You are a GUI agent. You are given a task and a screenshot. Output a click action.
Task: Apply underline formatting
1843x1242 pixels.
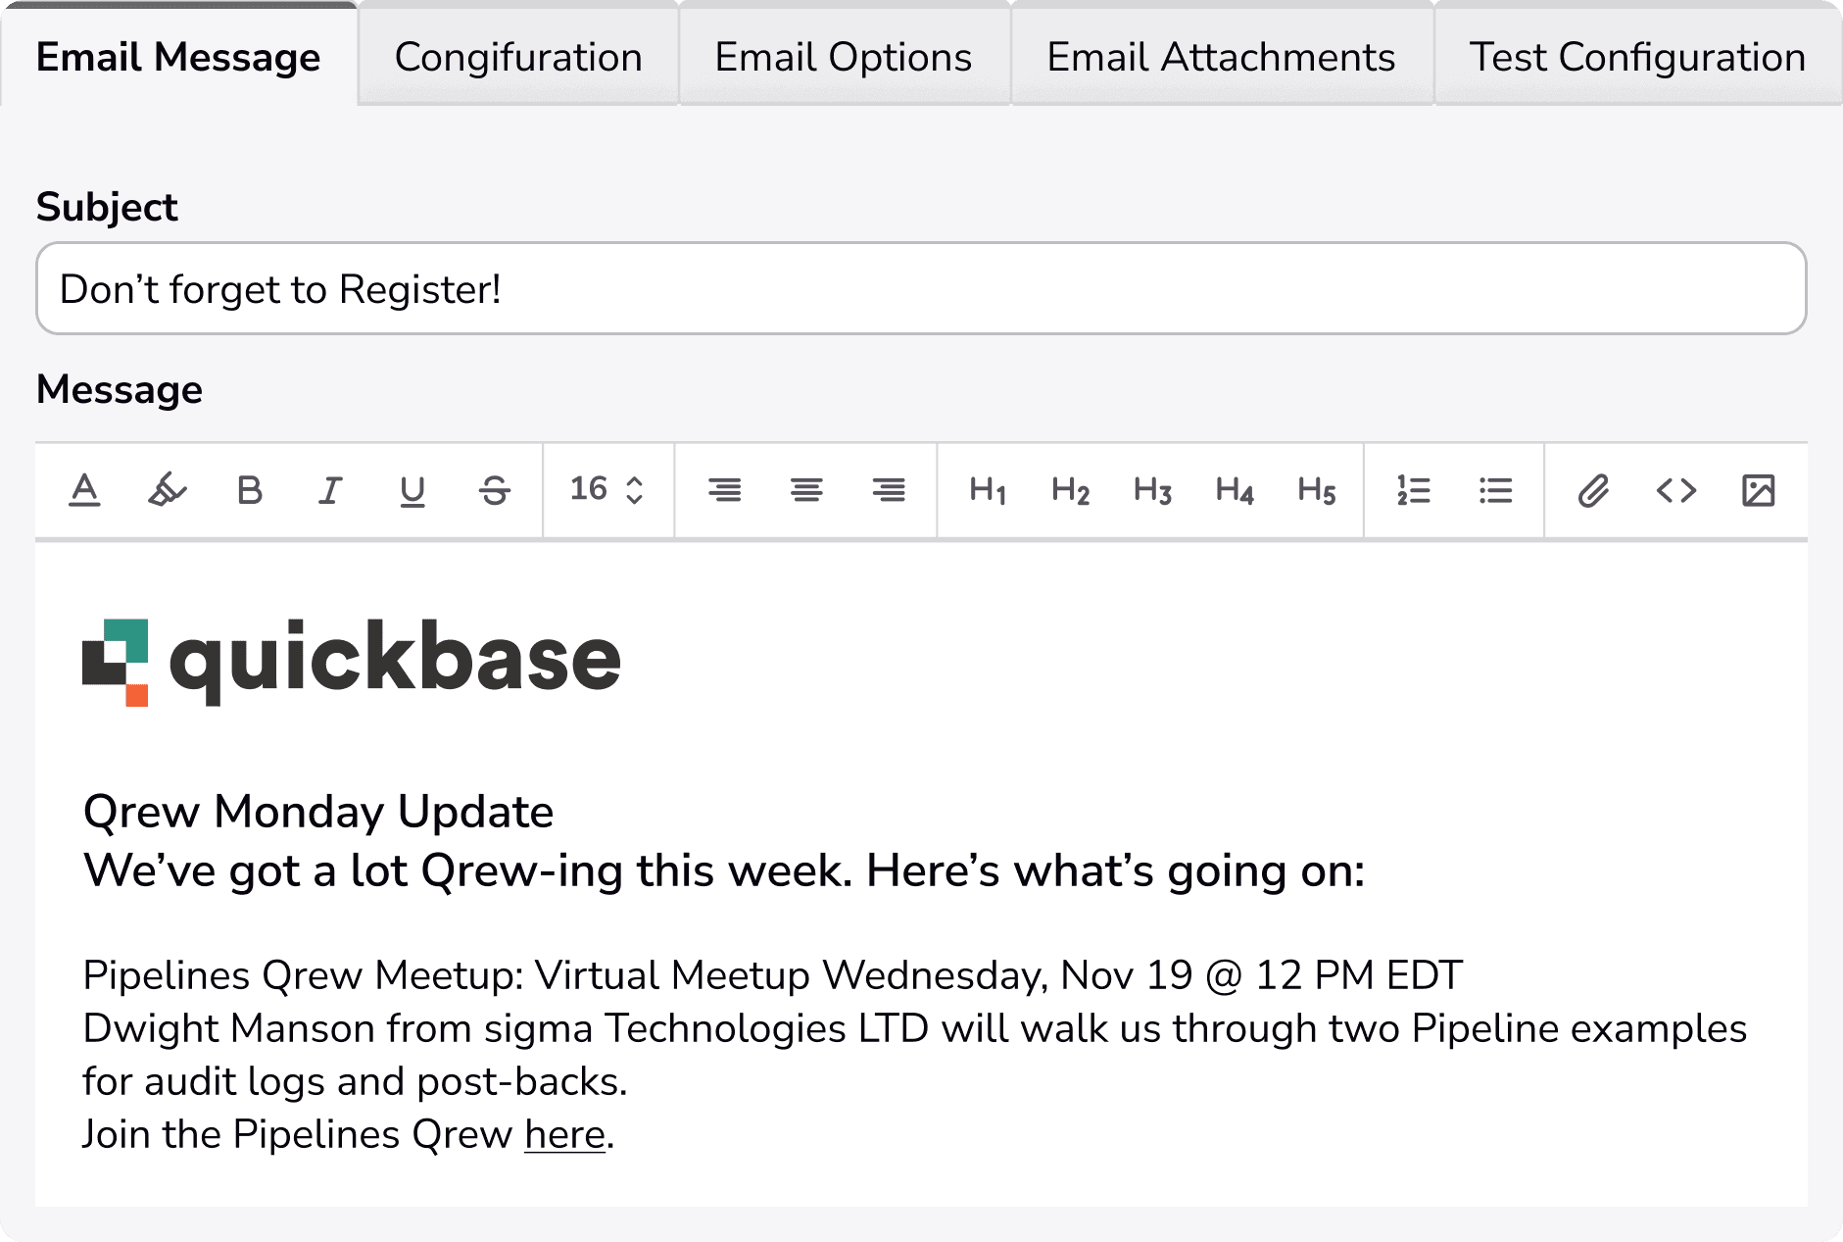pos(412,491)
